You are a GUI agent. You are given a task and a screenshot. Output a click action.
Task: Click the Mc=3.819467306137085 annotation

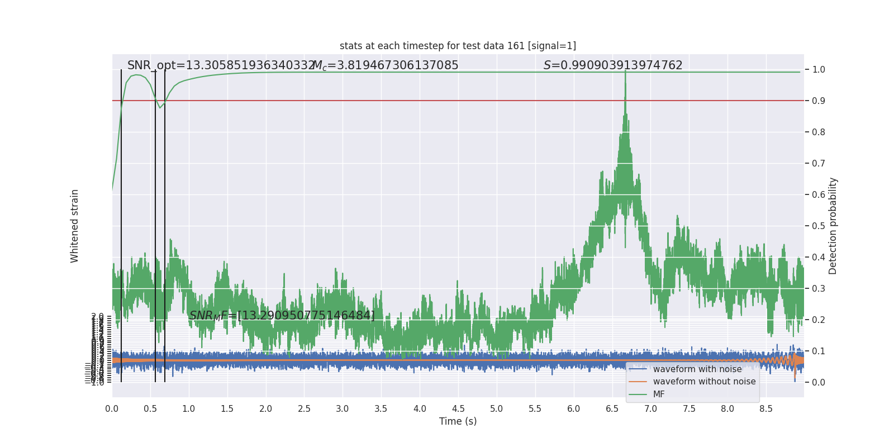pos(386,65)
